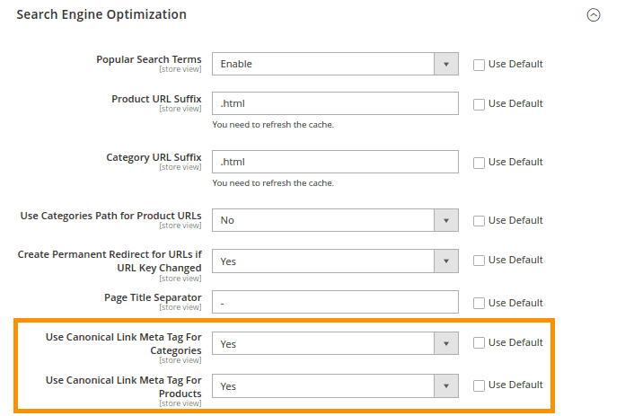Check Use Default for Product URL Suffix
This screenshot has width=625, height=416.
[479, 104]
